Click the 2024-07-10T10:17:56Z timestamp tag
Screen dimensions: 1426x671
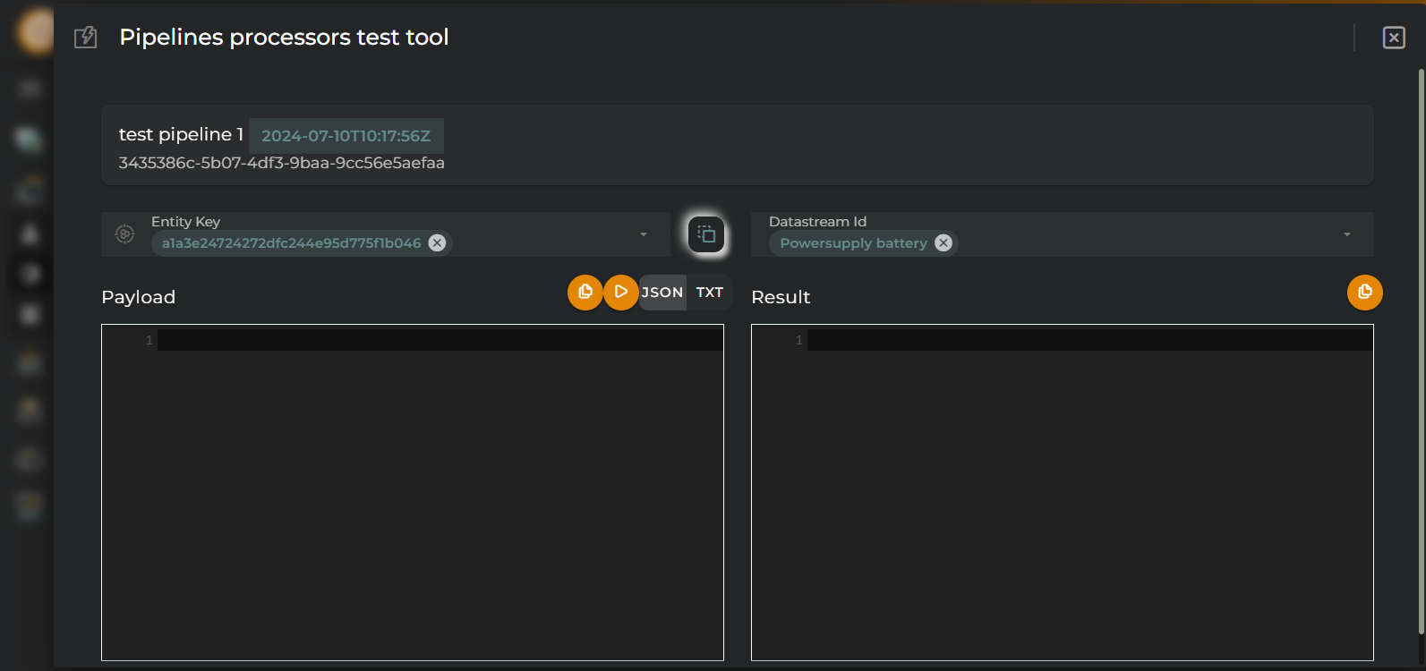(346, 136)
